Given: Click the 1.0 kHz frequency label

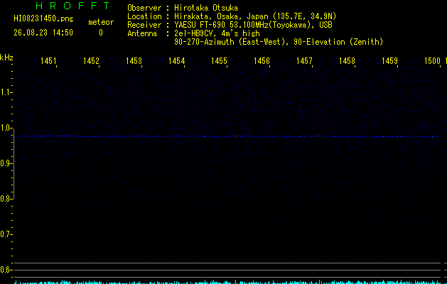Looking at the screenshot, I should [6, 128].
